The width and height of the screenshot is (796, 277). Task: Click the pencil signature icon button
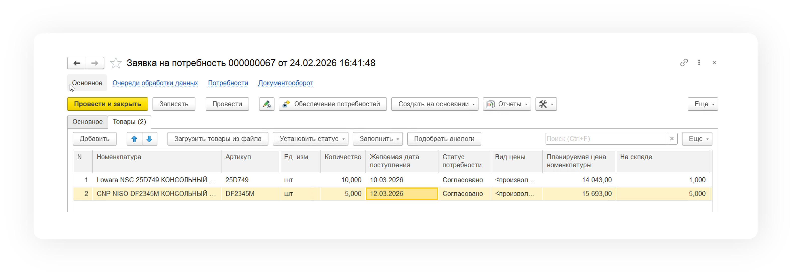[x=266, y=104]
